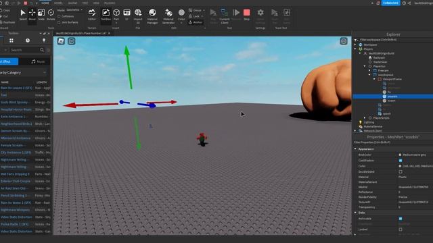Open chat icon in viewport
This screenshot has height=243, width=433.
click(x=72, y=41)
